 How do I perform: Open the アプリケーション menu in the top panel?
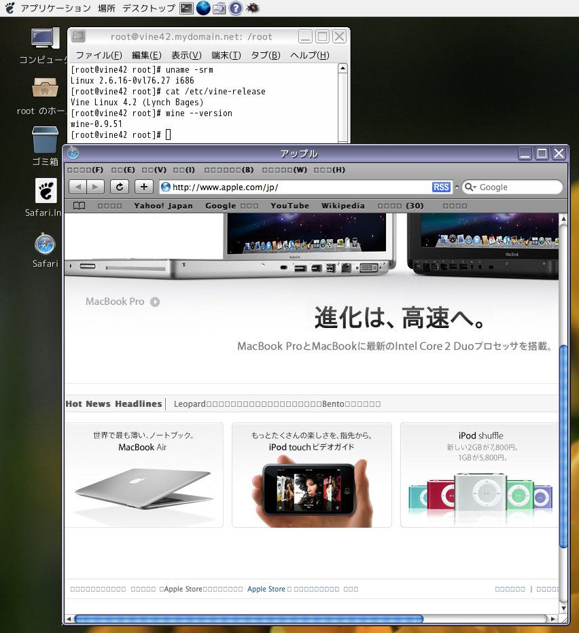[56, 8]
